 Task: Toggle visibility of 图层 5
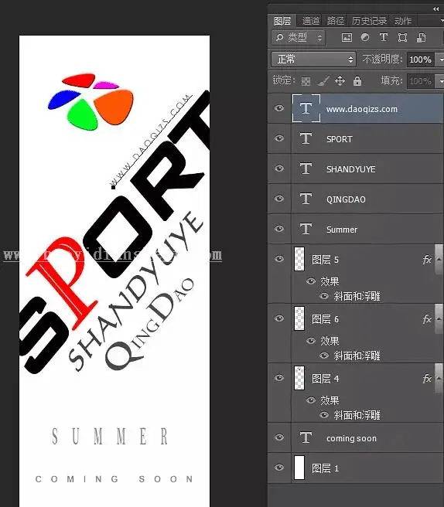pyautogui.click(x=279, y=259)
